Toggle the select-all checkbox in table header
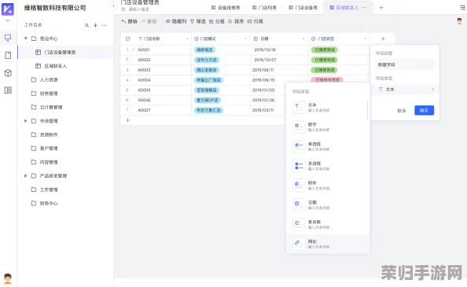The width and height of the screenshot is (467, 287). pos(127,39)
